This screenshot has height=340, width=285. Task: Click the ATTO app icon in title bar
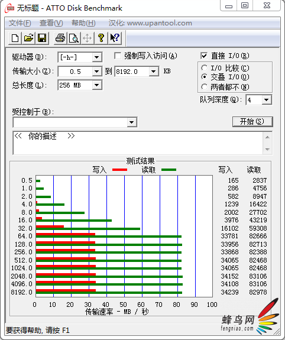coord(9,8)
